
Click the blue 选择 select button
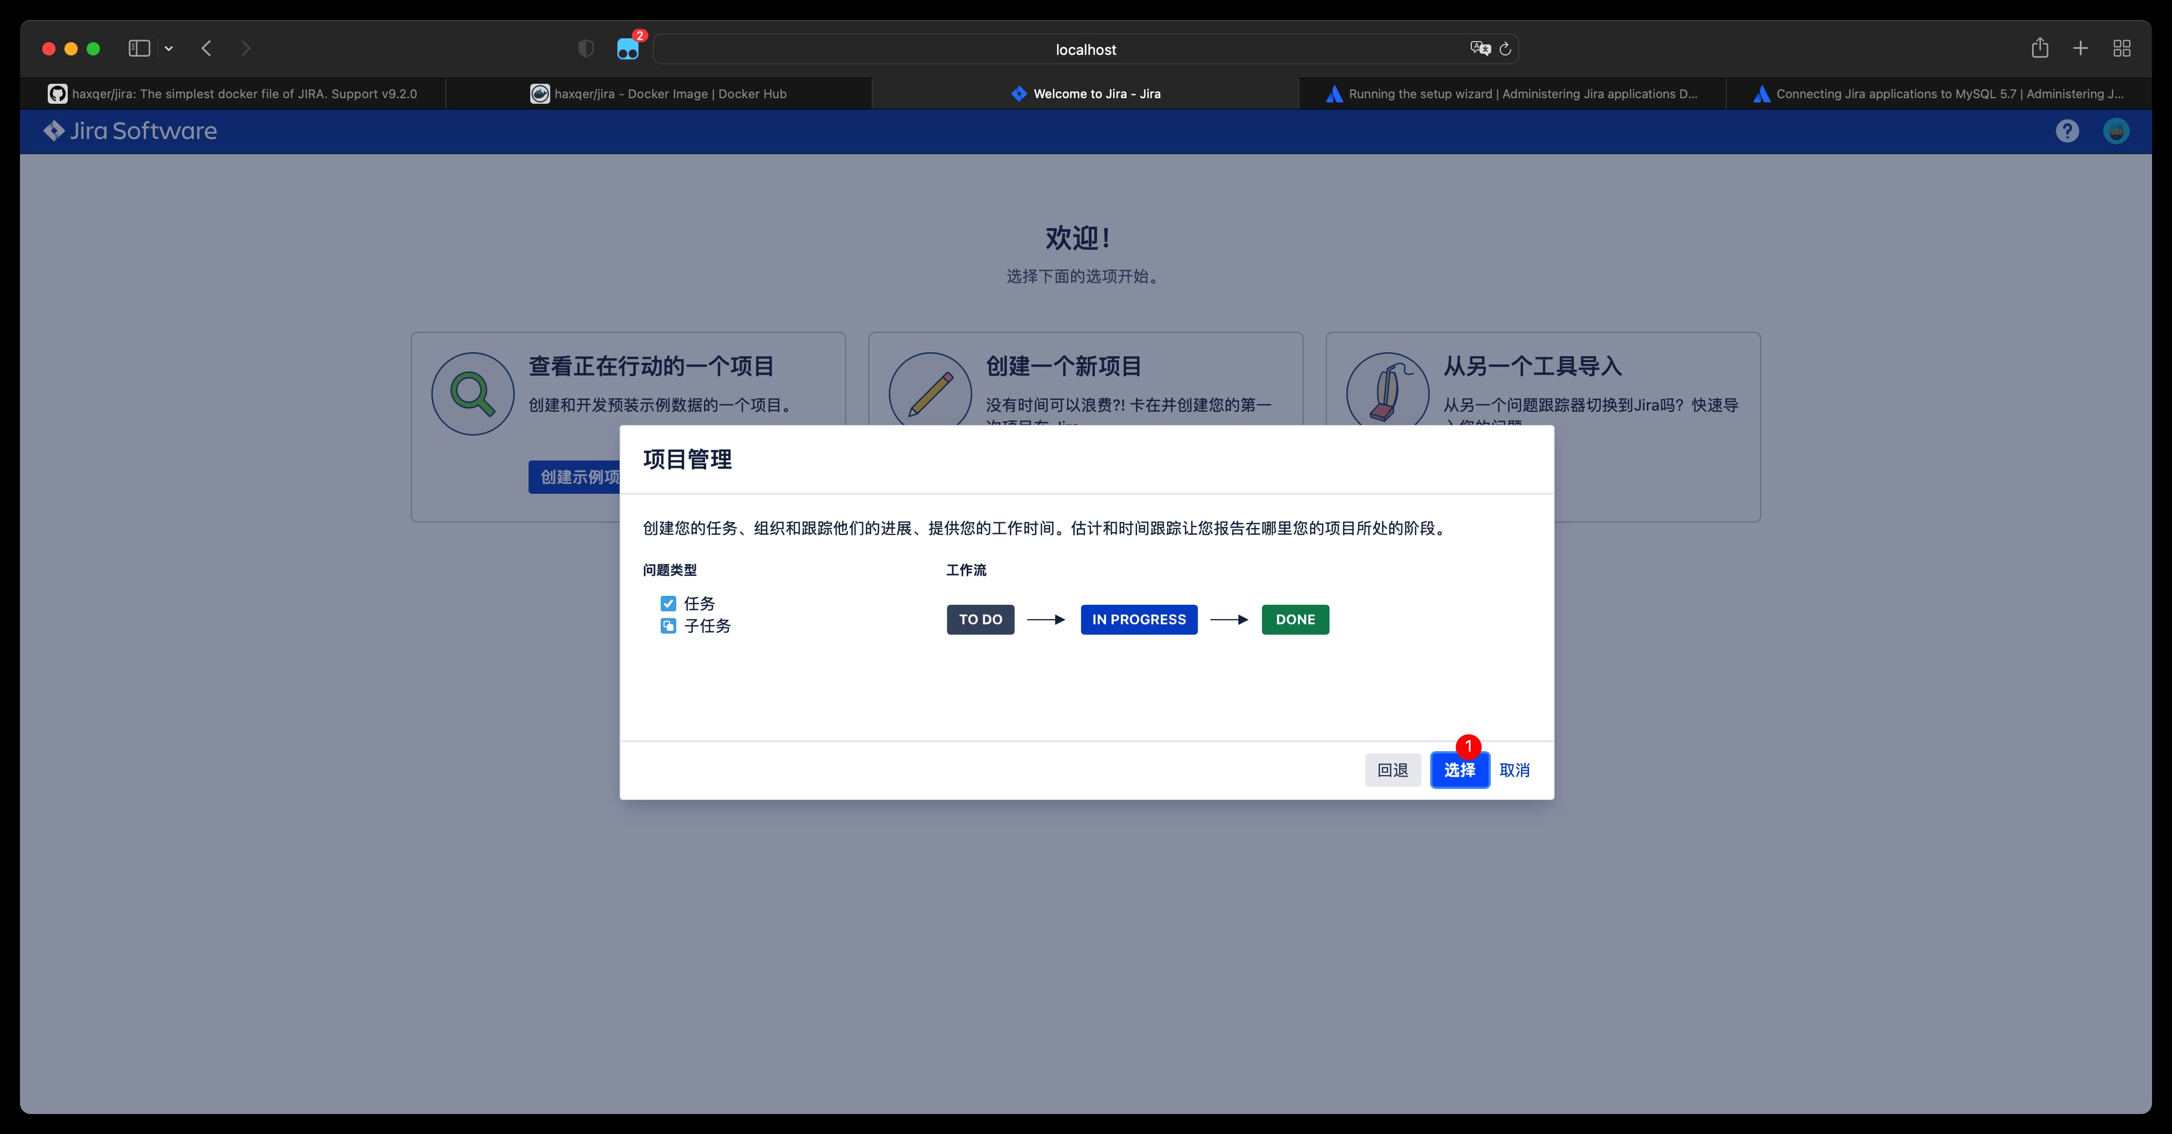pyautogui.click(x=1460, y=770)
